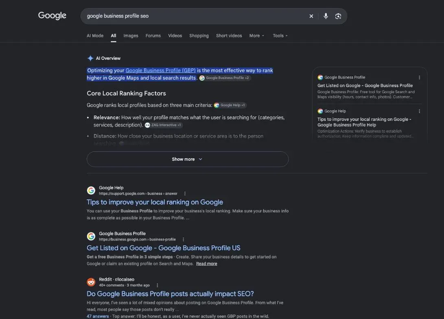Switch to Forums tab
Viewport: 444px width, 319px height.
153,36
